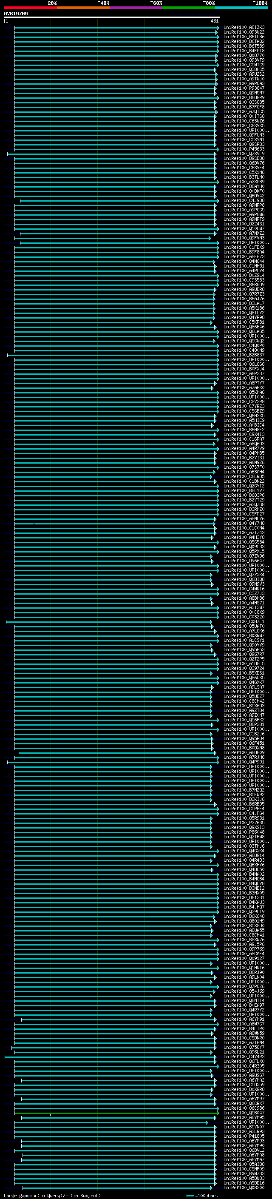272x1199 pixels.
Task: Open hit UniRef100_Q08770
Action: point(244,55)
